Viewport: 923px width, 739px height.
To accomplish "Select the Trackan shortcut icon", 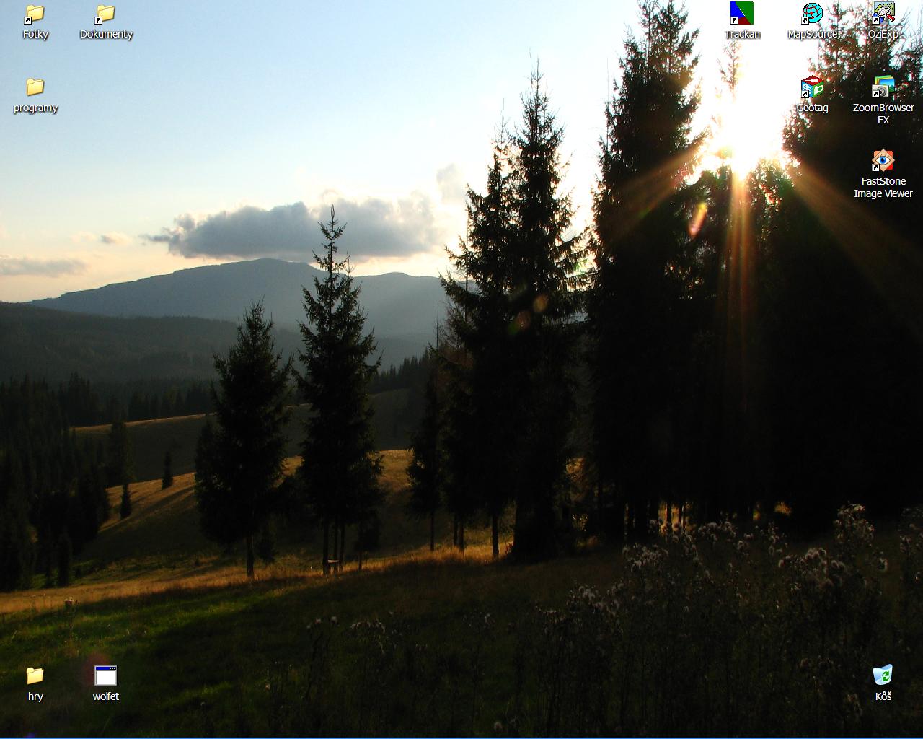I will point(741,14).
